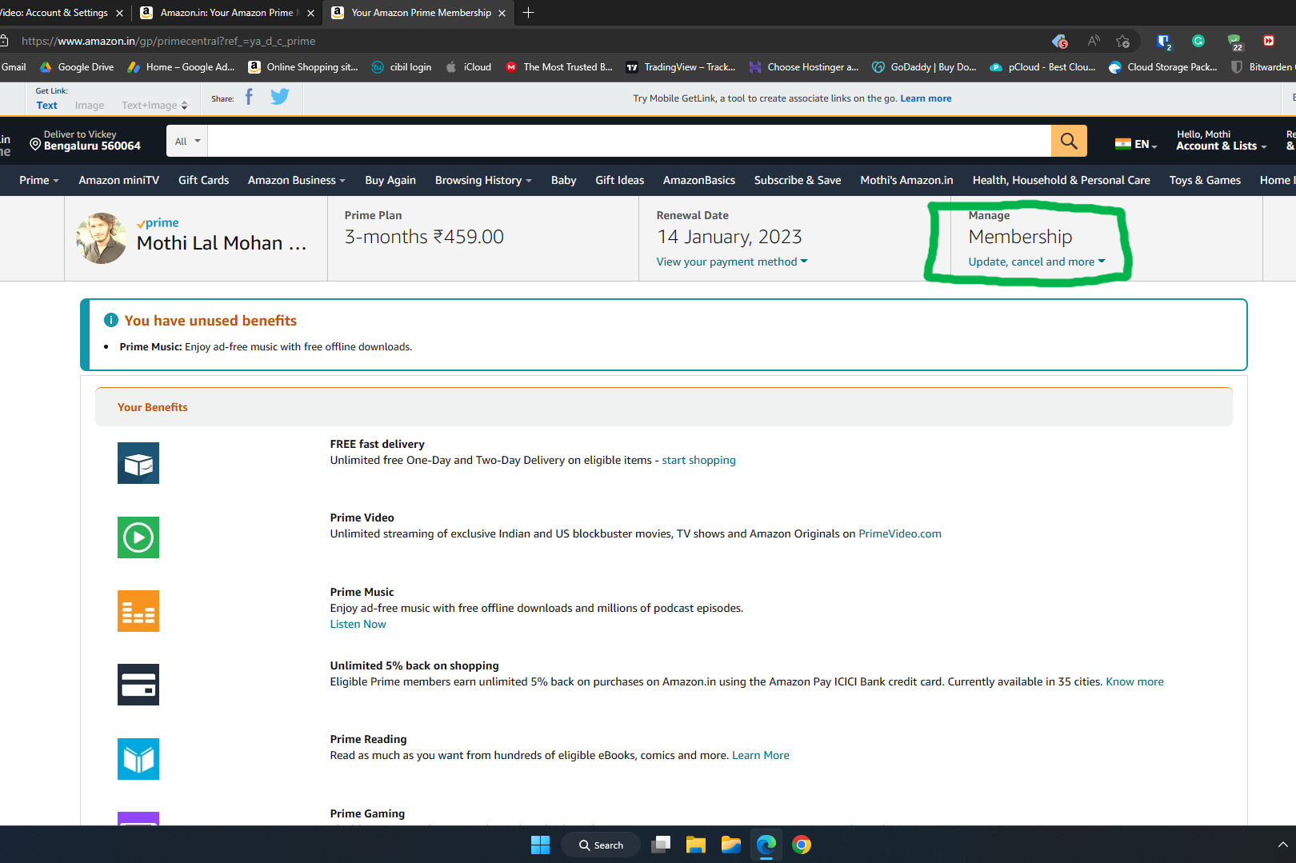Click the Listen Now link
This screenshot has height=863, width=1296.
click(358, 624)
